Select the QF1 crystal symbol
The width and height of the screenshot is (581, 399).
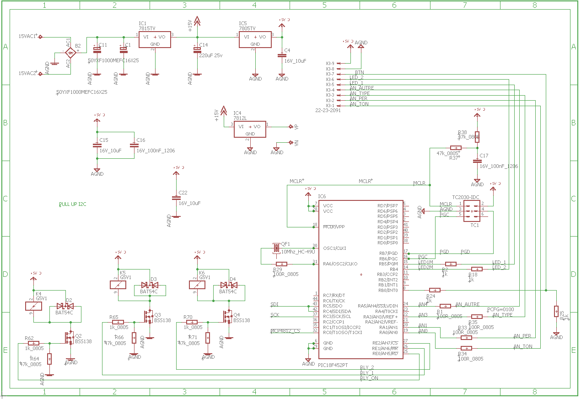pos(276,248)
